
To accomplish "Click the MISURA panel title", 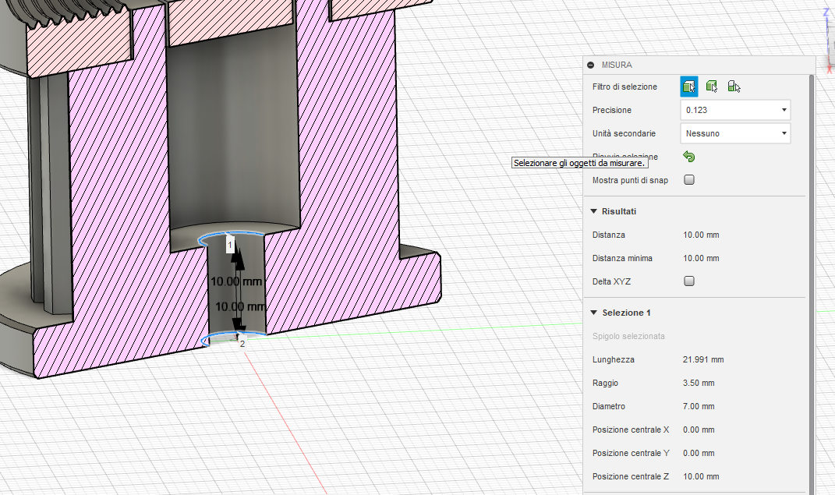I will (x=617, y=65).
